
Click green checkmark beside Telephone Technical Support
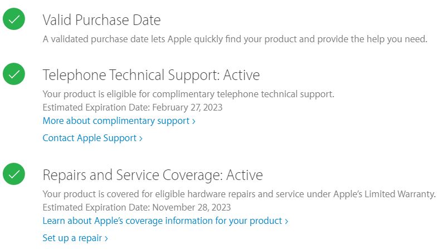pyautogui.click(x=14, y=74)
